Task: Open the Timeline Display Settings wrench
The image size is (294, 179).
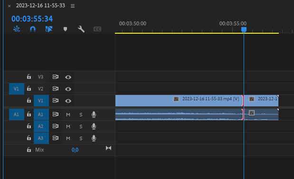Action: pyautogui.click(x=81, y=29)
